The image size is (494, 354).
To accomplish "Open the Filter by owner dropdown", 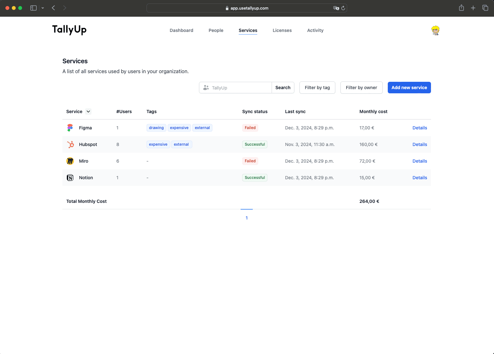I will point(361,88).
